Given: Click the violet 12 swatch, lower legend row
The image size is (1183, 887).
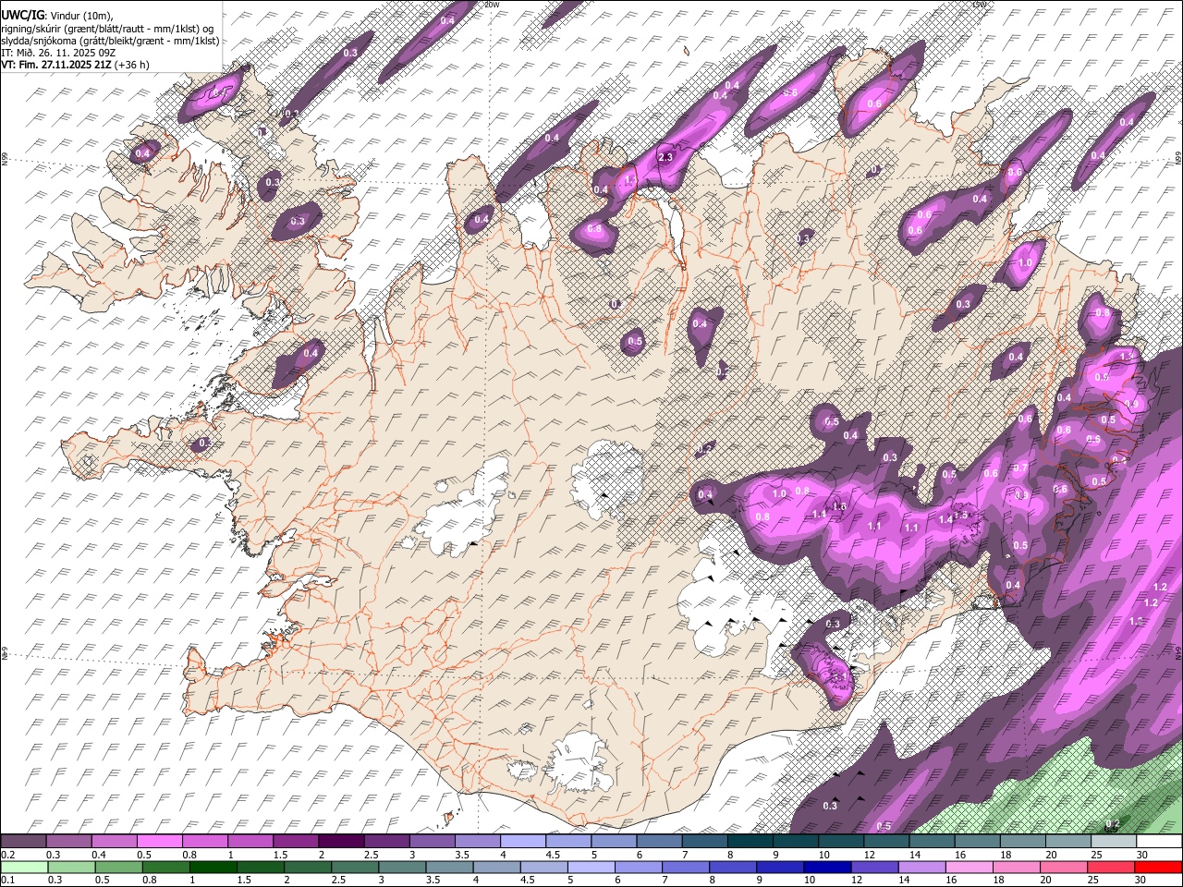Looking at the screenshot, I should 873,868.
